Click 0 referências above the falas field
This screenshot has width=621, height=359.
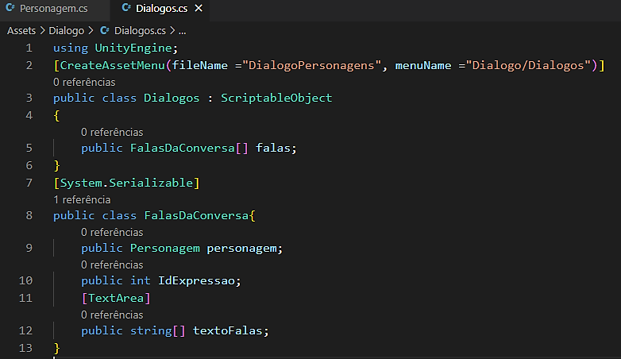(x=111, y=132)
